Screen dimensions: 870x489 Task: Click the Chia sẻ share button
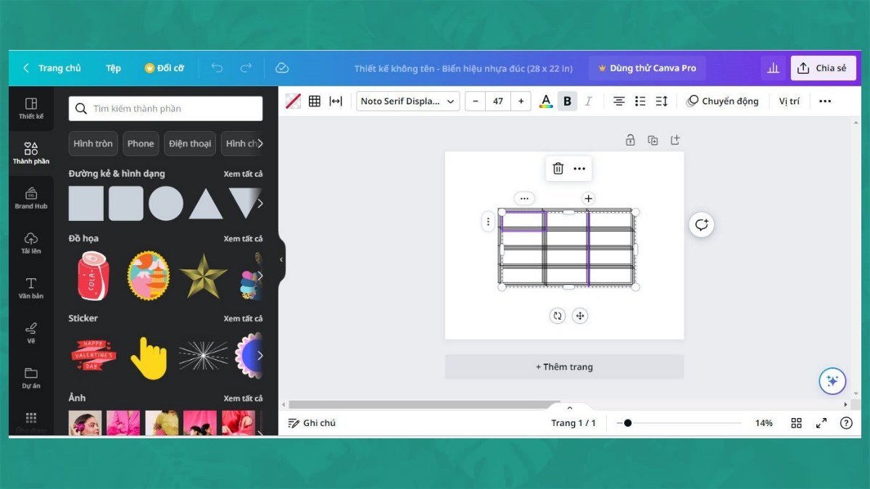(x=823, y=68)
